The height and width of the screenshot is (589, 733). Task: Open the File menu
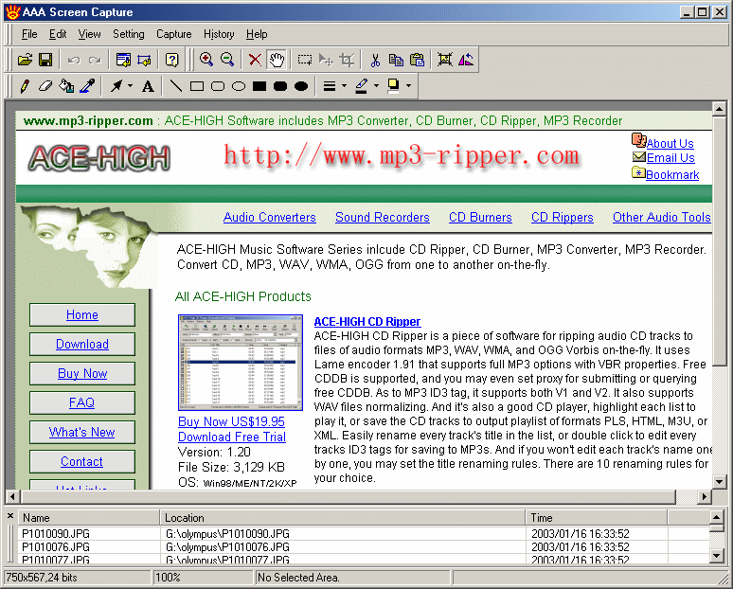pyautogui.click(x=29, y=34)
